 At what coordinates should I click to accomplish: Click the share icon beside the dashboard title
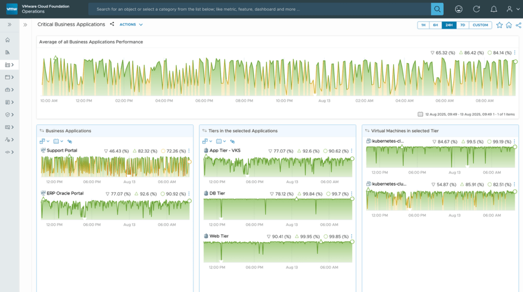[x=112, y=24]
